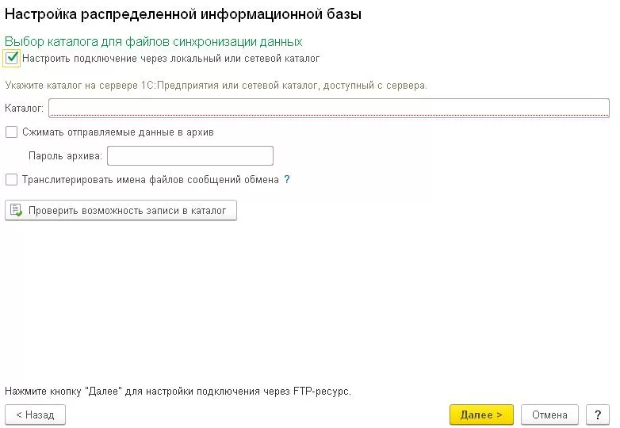Click the document icon on the catalog check button

pyautogui.click(x=17, y=210)
